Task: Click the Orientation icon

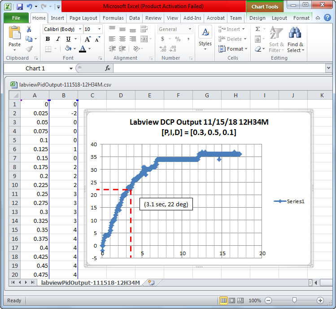Action: (136, 49)
